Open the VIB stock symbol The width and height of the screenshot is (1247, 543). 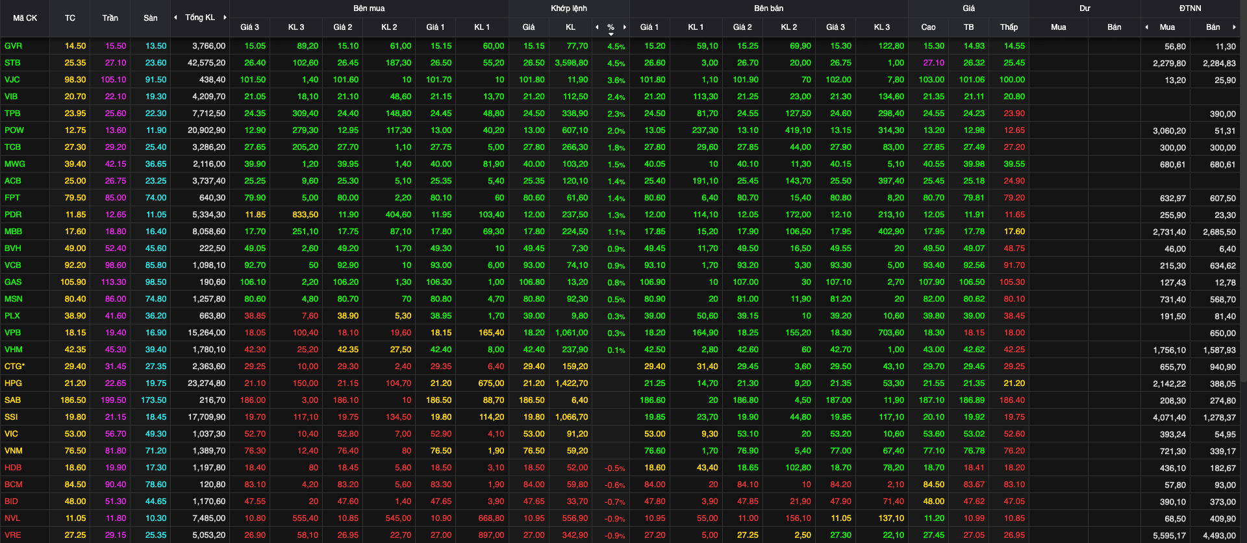pyautogui.click(x=11, y=97)
